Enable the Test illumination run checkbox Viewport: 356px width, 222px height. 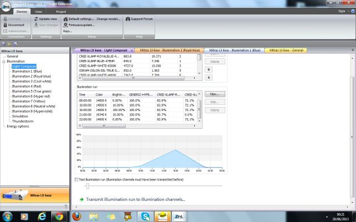pyautogui.click(x=76, y=180)
